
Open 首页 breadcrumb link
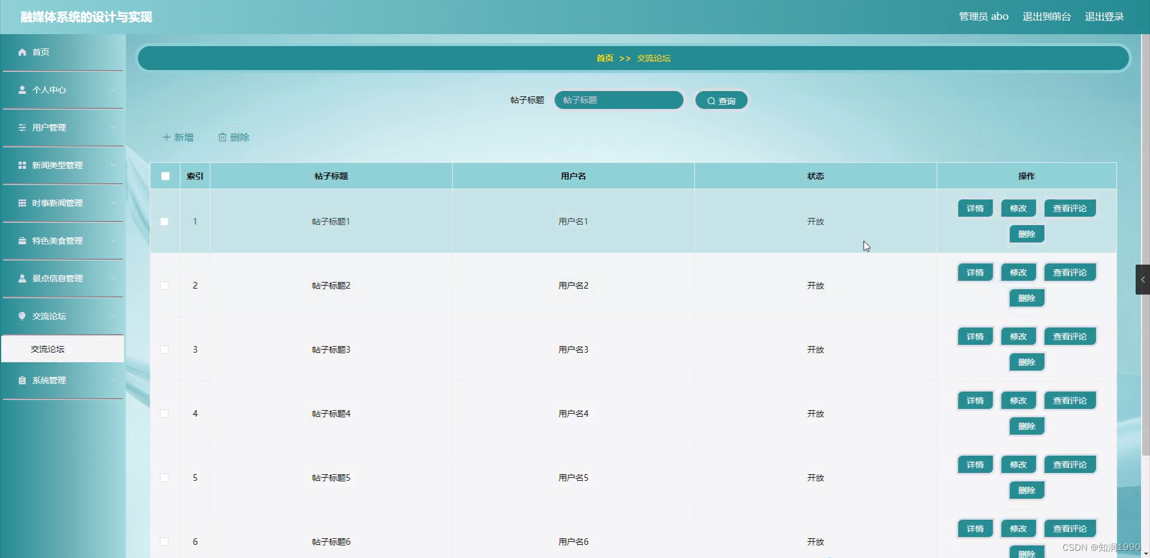(x=604, y=58)
